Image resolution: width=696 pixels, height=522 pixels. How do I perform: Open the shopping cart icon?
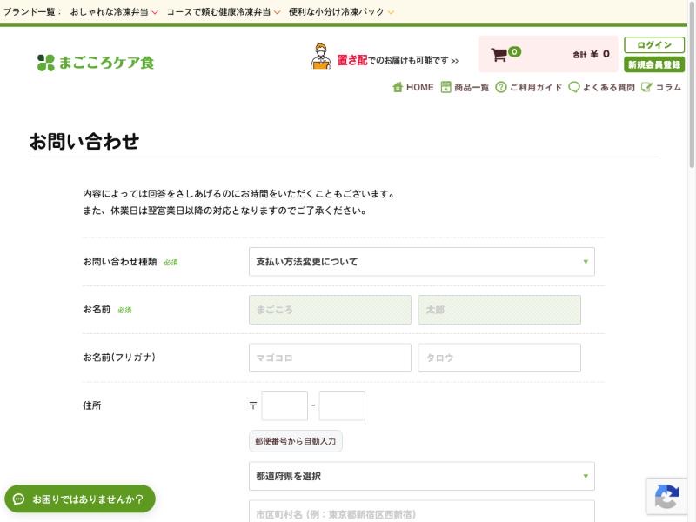tap(499, 55)
